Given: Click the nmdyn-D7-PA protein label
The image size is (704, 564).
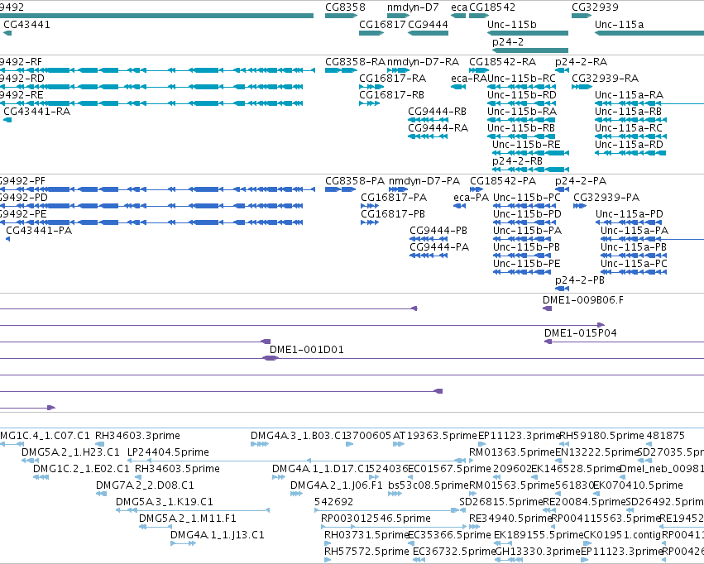Looking at the screenshot, I should (424, 181).
